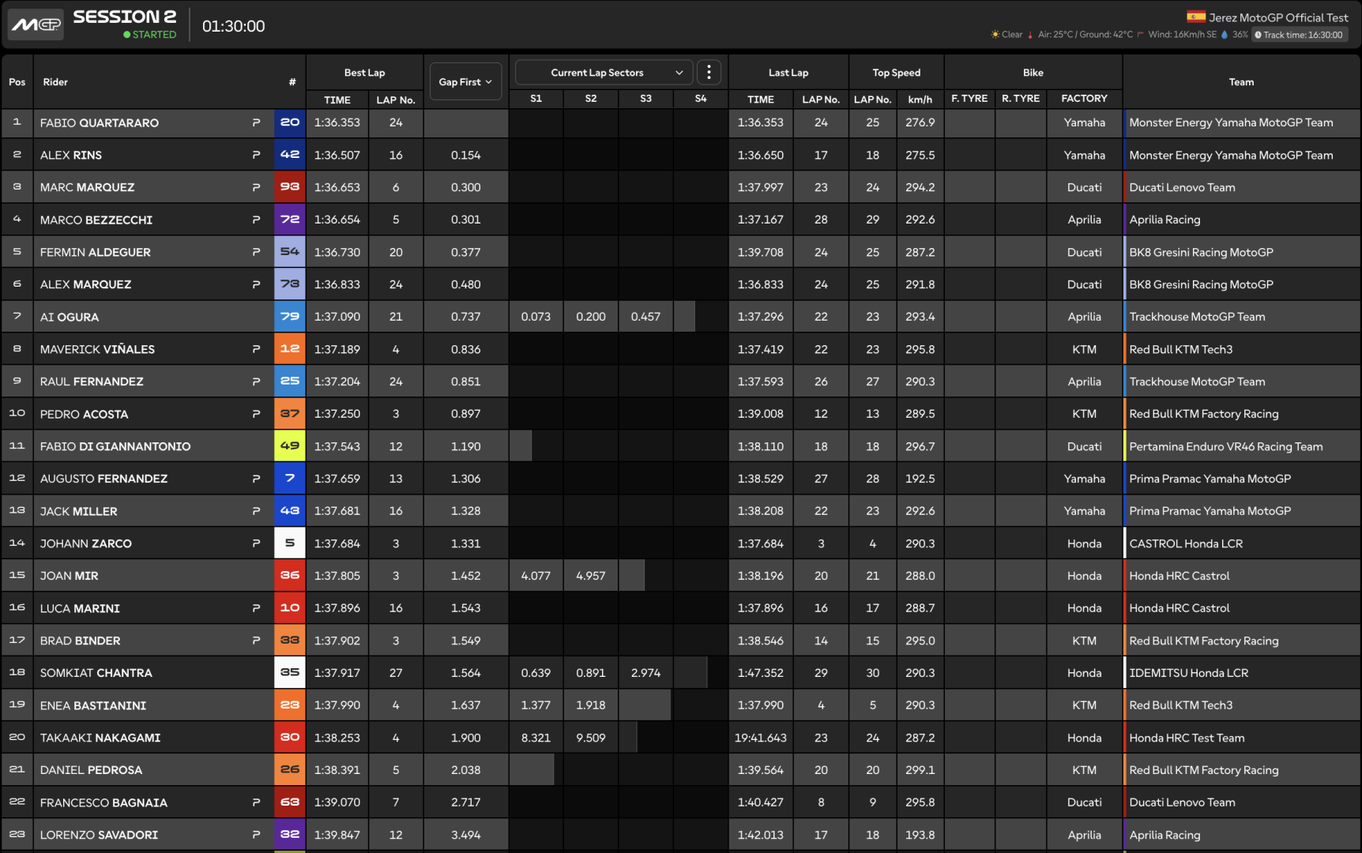Viewport: 1362px width, 853px height.
Task: Click the Bike column group header
Action: pyautogui.click(x=1033, y=73)
